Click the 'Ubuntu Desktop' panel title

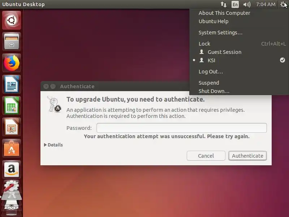point(23,4)
